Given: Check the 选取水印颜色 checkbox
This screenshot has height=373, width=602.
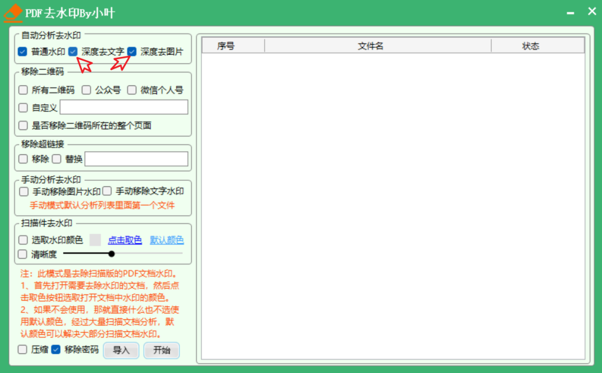Looking at the screenshot, I should (x=23, y=240).
